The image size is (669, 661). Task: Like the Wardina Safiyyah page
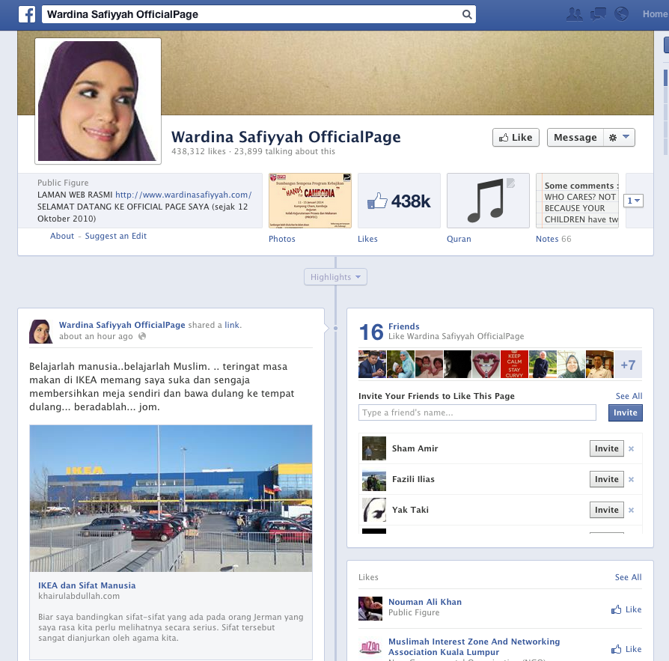516,138
